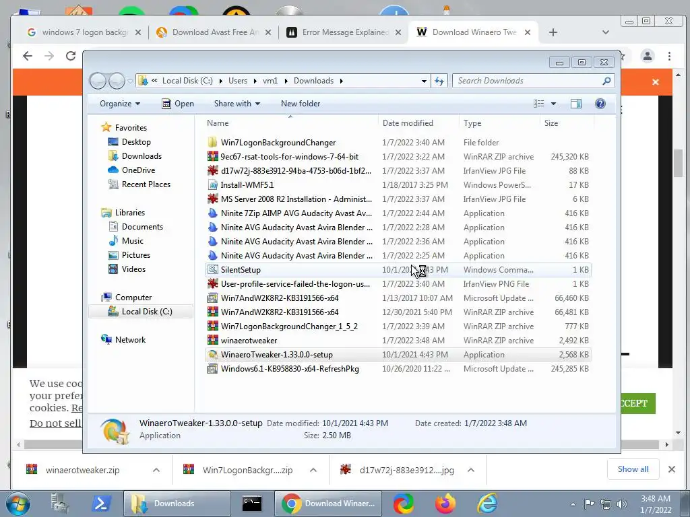Open Explorer help question mark icon
This screenshot has width=690, height=517.
tap(600, 104)
